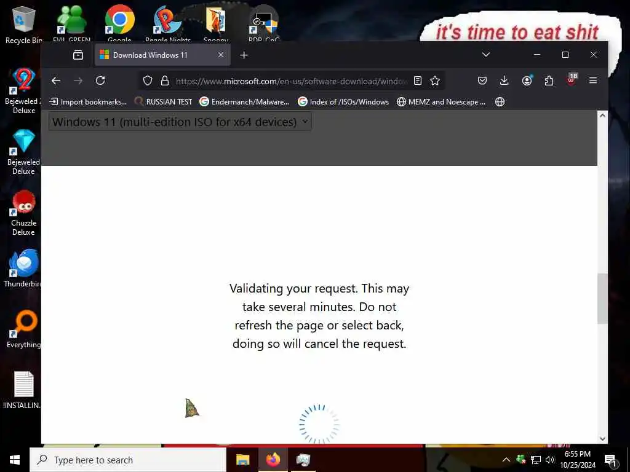
Task: Click the page scrollbar down arrow
Action: (x=602, y=439)
